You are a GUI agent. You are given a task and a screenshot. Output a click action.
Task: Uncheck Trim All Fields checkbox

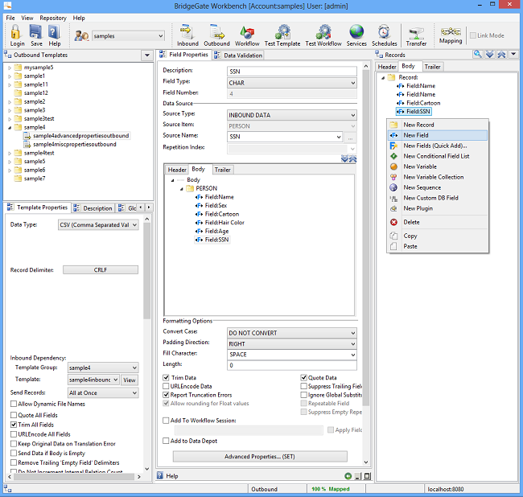(x=14, y=425)
